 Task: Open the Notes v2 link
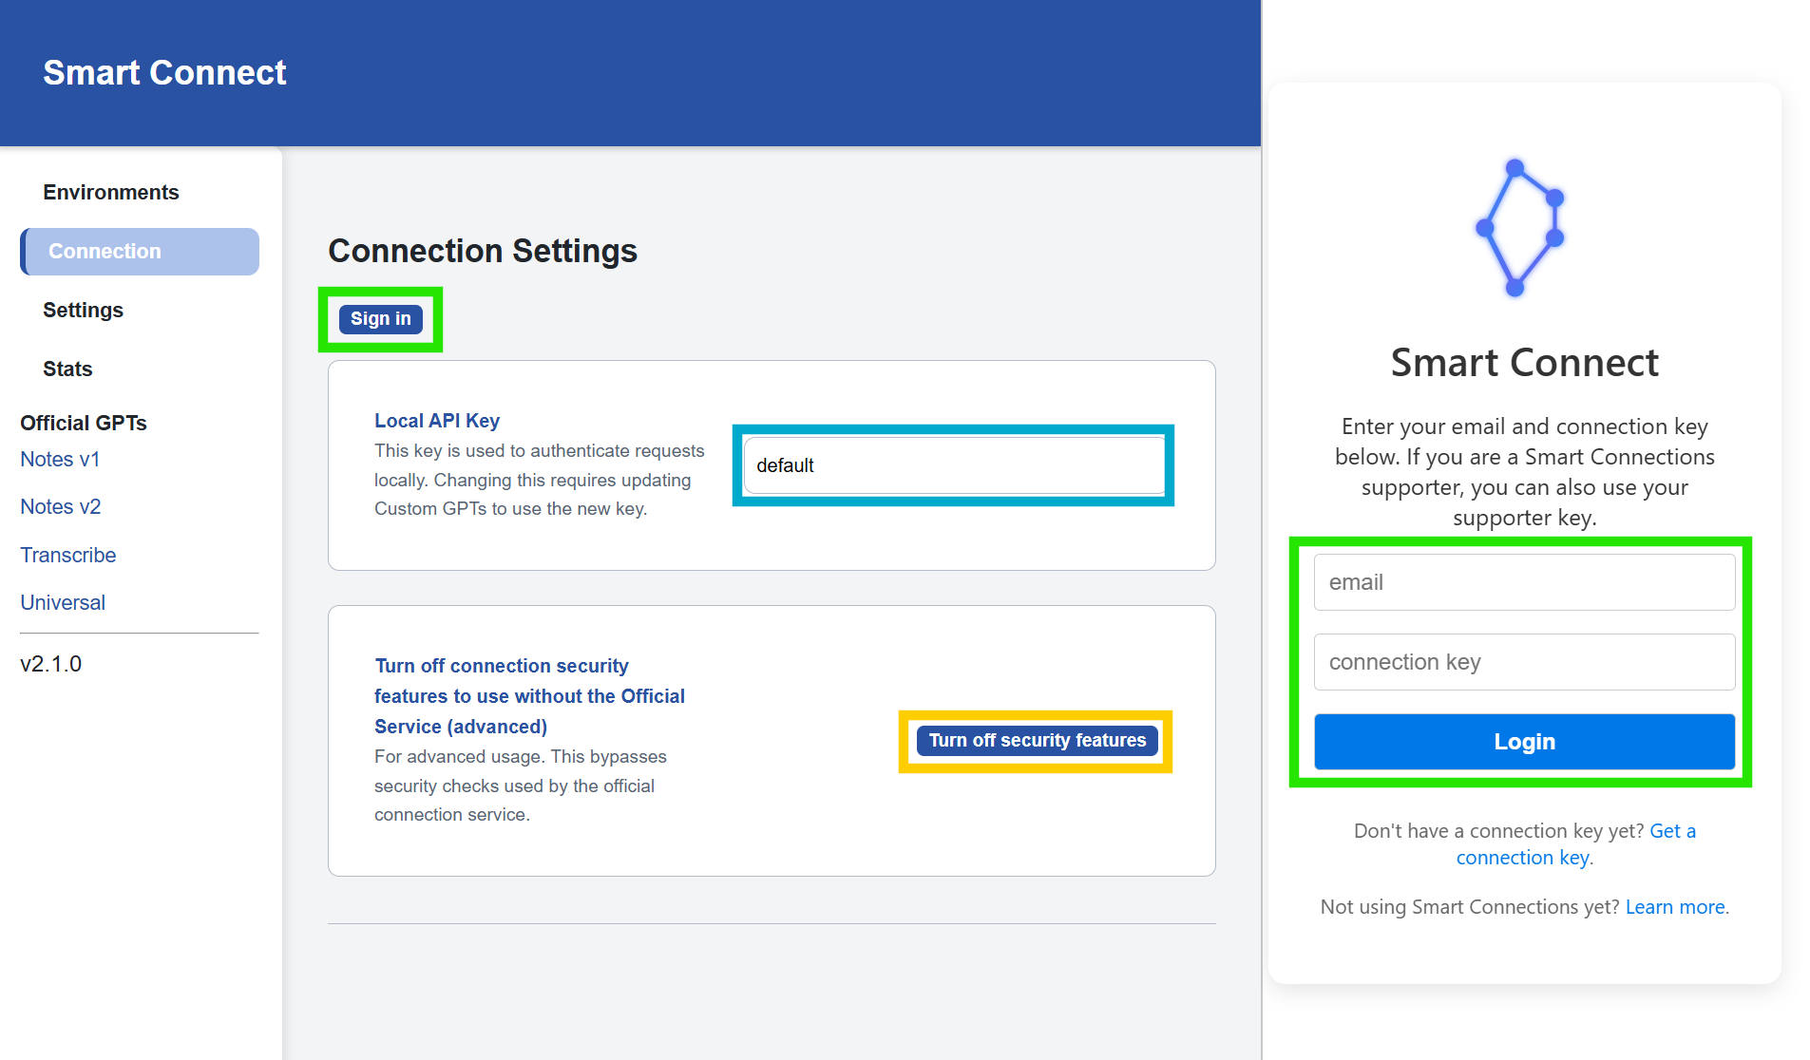coord(60,506)
